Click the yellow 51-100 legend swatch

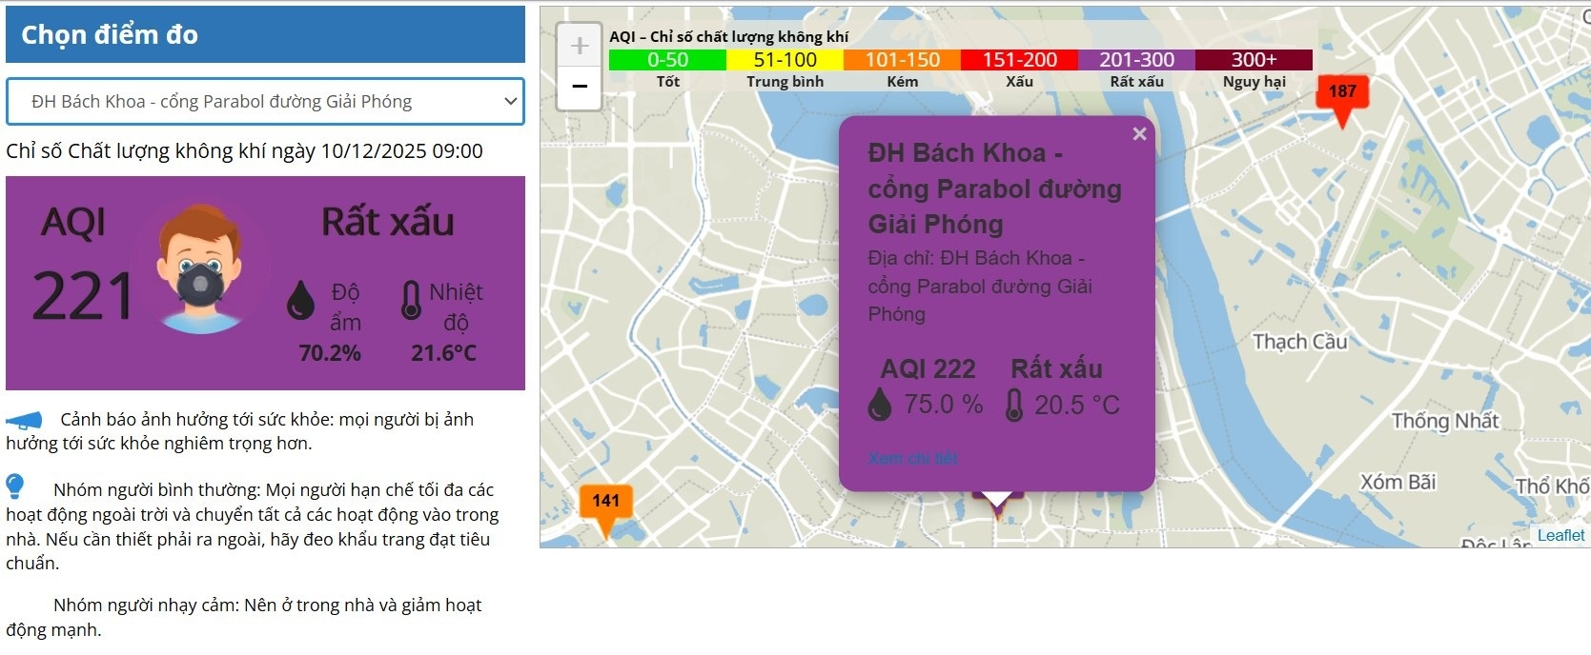[x=785, y=60]
